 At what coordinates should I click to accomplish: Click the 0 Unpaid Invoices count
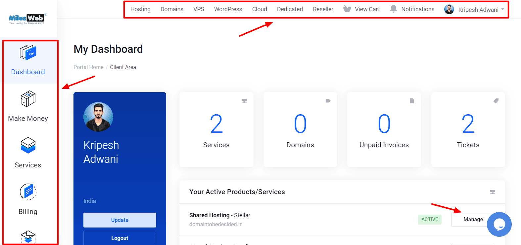384,124
